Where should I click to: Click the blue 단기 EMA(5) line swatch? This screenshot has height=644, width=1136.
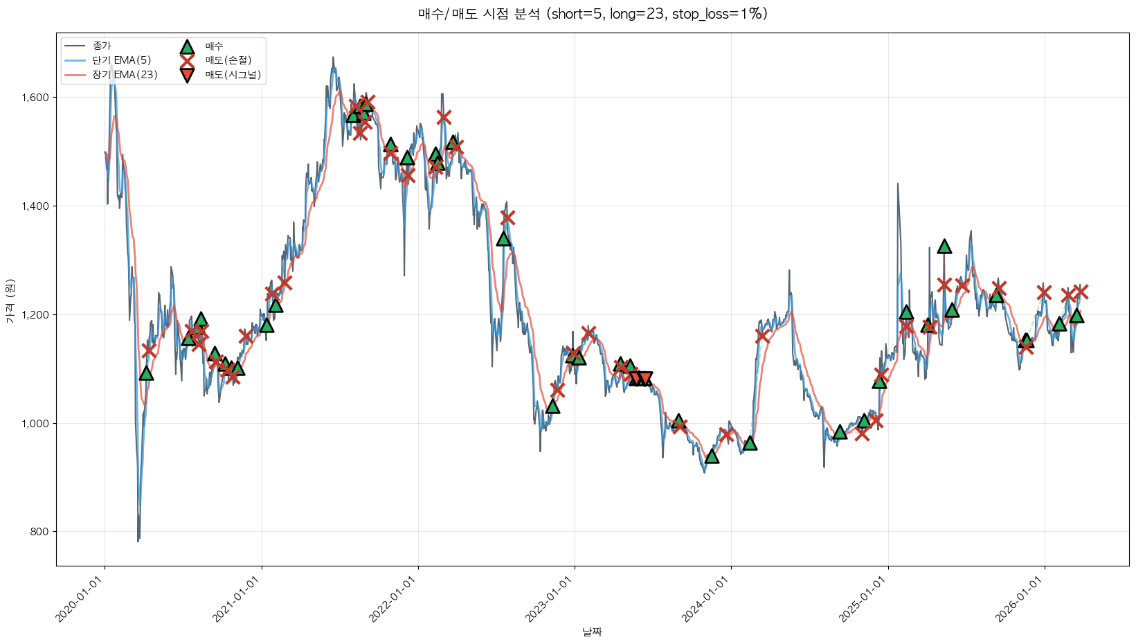(75, 61)
